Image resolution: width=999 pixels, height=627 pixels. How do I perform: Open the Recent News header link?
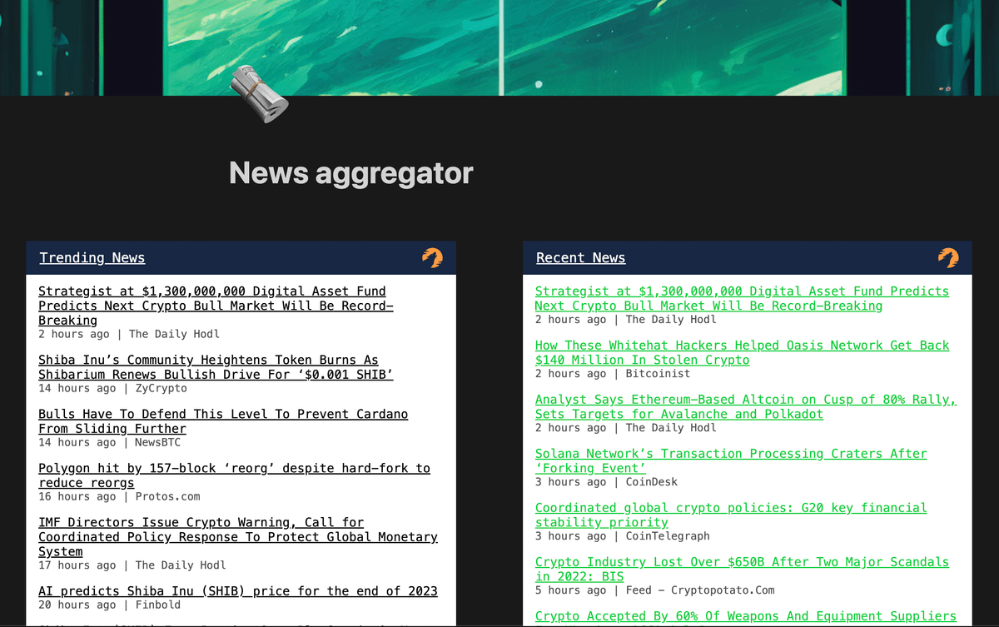coord(580,258)
